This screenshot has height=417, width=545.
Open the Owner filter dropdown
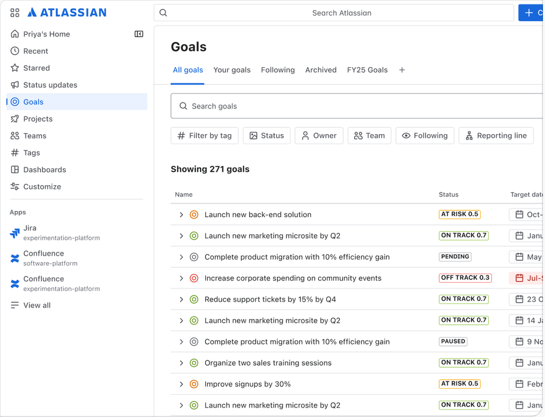click(x=319, y=135)
